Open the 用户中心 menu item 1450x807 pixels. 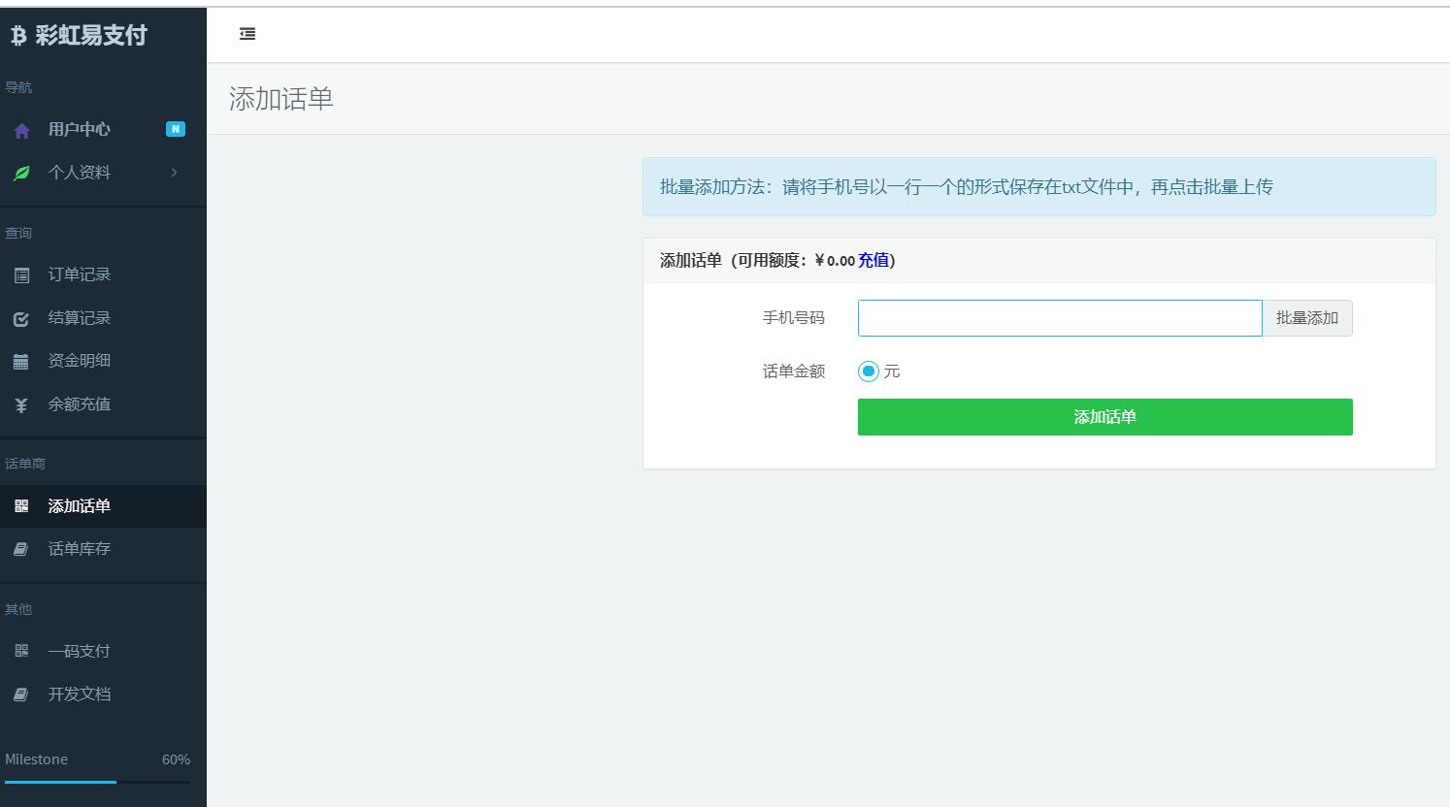pos(103,129)
